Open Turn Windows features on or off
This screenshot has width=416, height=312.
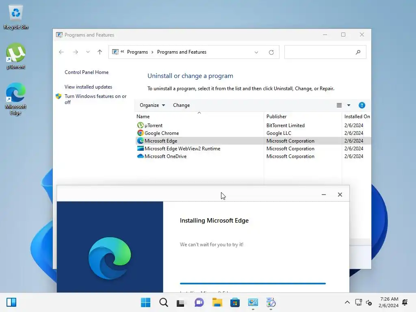point(95,99)
